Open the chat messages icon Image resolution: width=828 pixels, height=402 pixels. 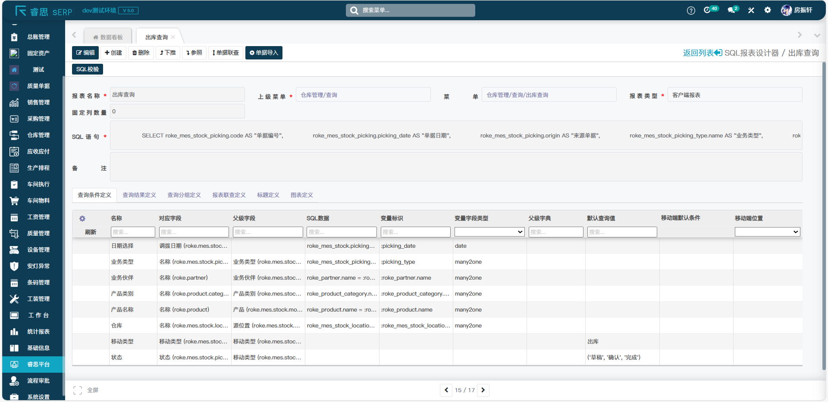pyautogui.click(x=732, y=10)
